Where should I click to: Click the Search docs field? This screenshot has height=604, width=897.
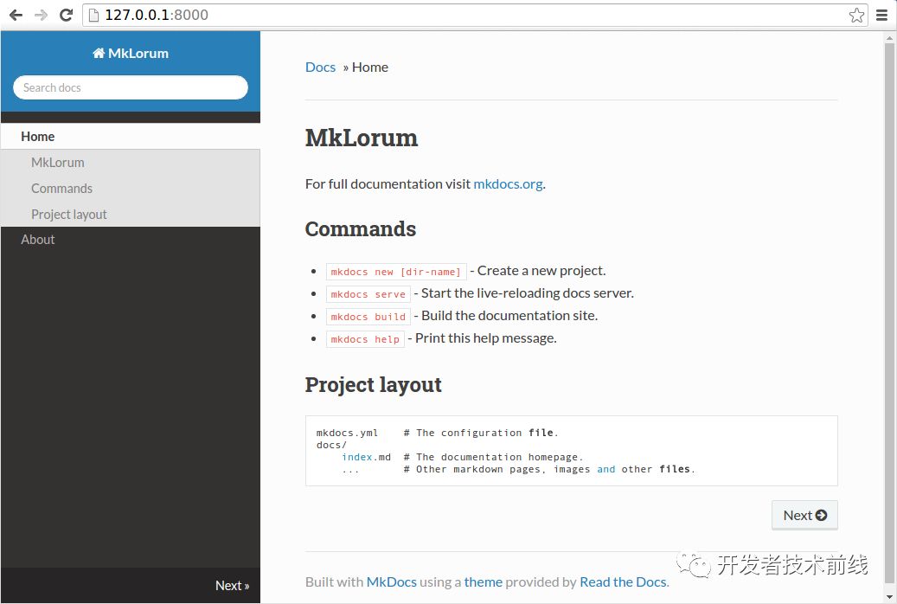tap(131, 87)
